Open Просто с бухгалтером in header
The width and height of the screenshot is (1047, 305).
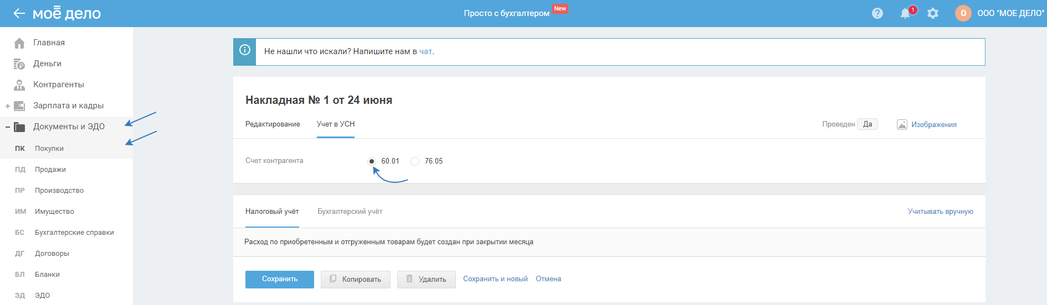point(506,13)
